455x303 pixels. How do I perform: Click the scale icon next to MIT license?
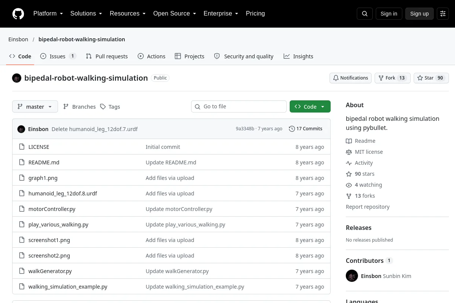tap(349, 152)
